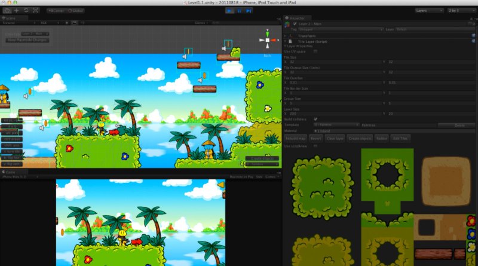
Task: Click the Revert button
Action: click(315, 139)
